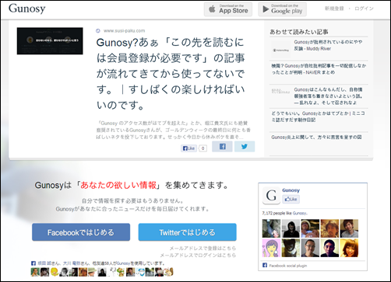Screen dimensions: 391x282
Task: Click メールアドレスで登録はこちら link
Action: point(203,248)
